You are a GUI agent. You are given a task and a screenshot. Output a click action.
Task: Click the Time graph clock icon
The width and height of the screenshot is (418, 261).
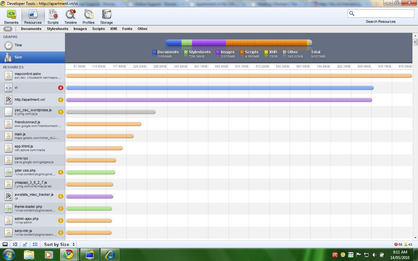click(x=8, y=45)
